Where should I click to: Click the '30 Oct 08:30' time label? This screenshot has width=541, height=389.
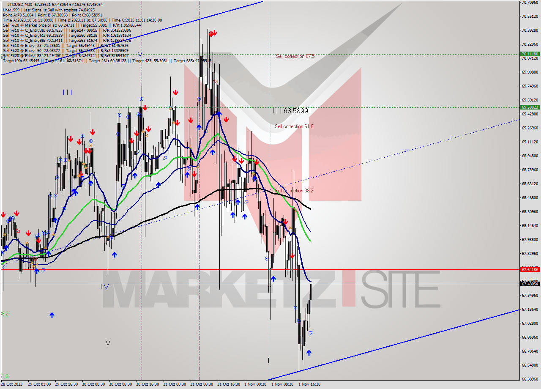(x=120, y=384)
